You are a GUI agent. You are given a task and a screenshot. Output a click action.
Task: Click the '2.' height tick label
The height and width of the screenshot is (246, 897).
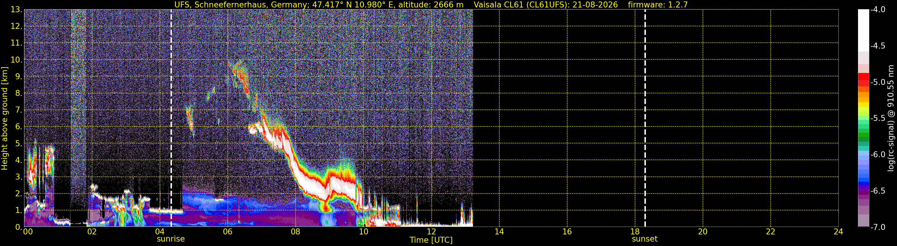[18, 194]
